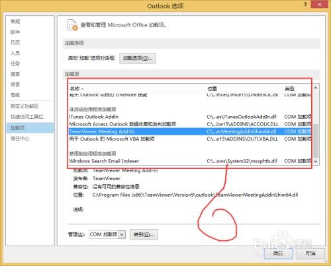
Task: Go to 高级 (Advanced) options
Action: point(15,95)
